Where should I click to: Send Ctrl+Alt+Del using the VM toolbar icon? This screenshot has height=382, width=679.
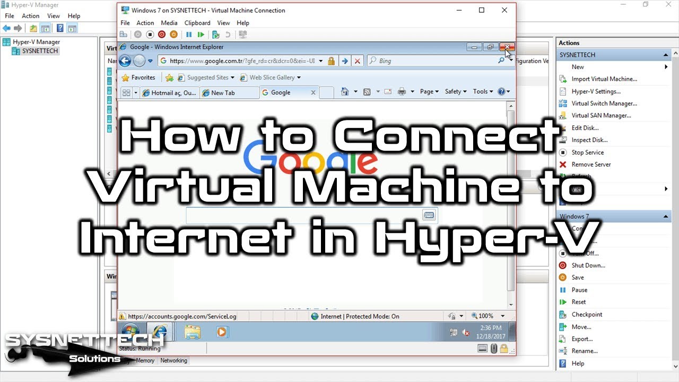[x=124, y=34]
